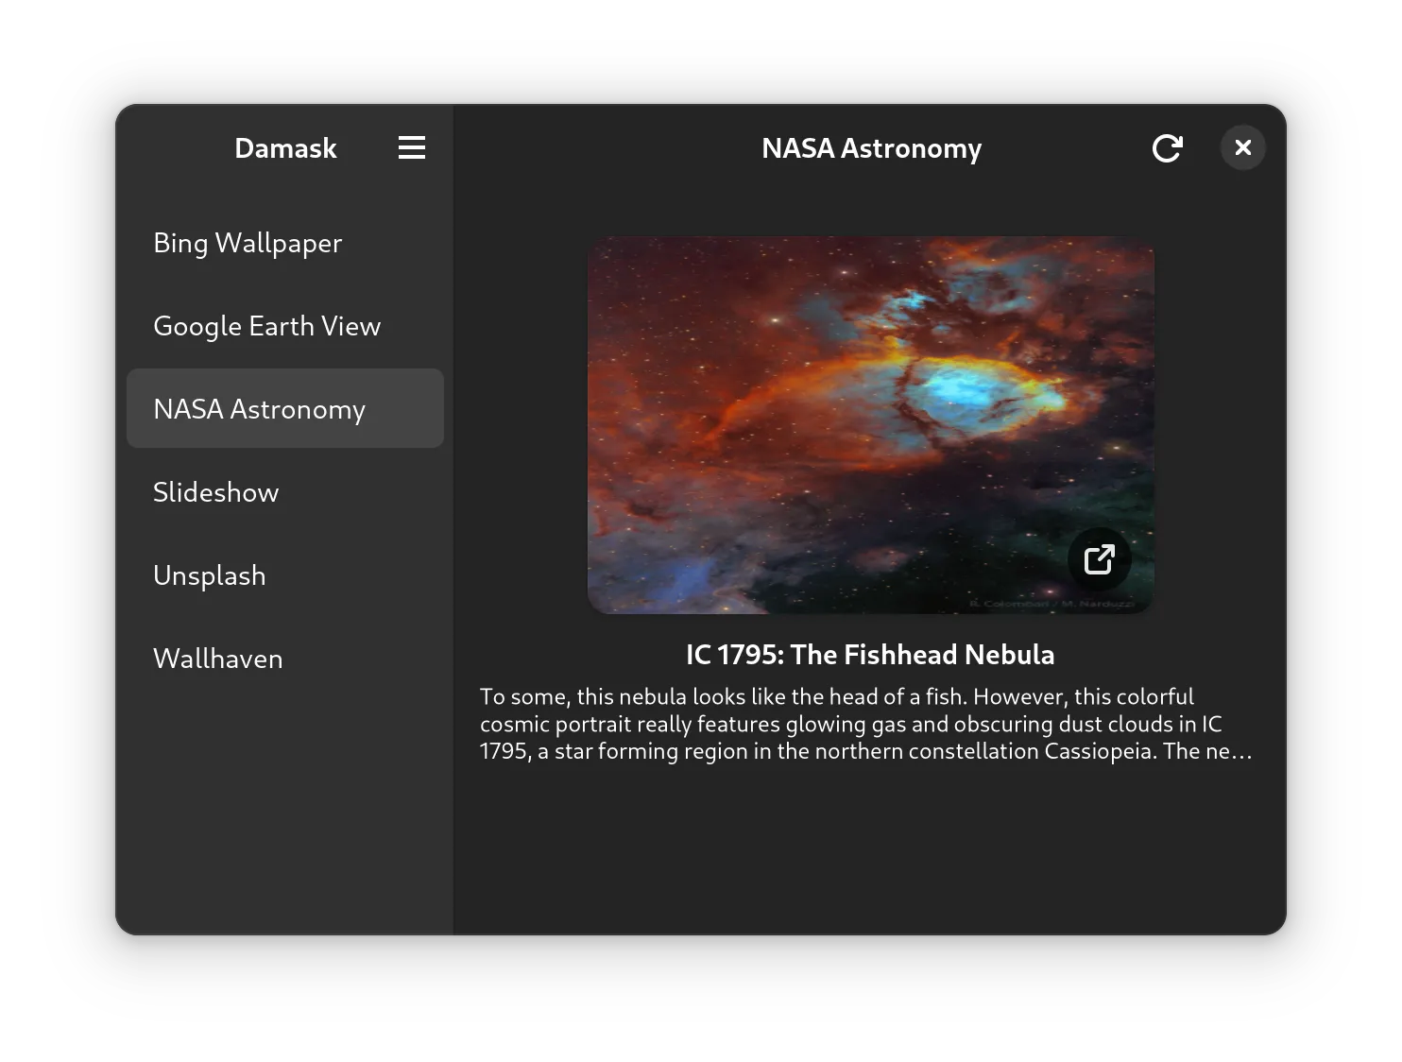Image resolution: width=1402 pixels, height=1062 pixels.
Task: Click the nebula description paragraph
Action: pos(850,724)
